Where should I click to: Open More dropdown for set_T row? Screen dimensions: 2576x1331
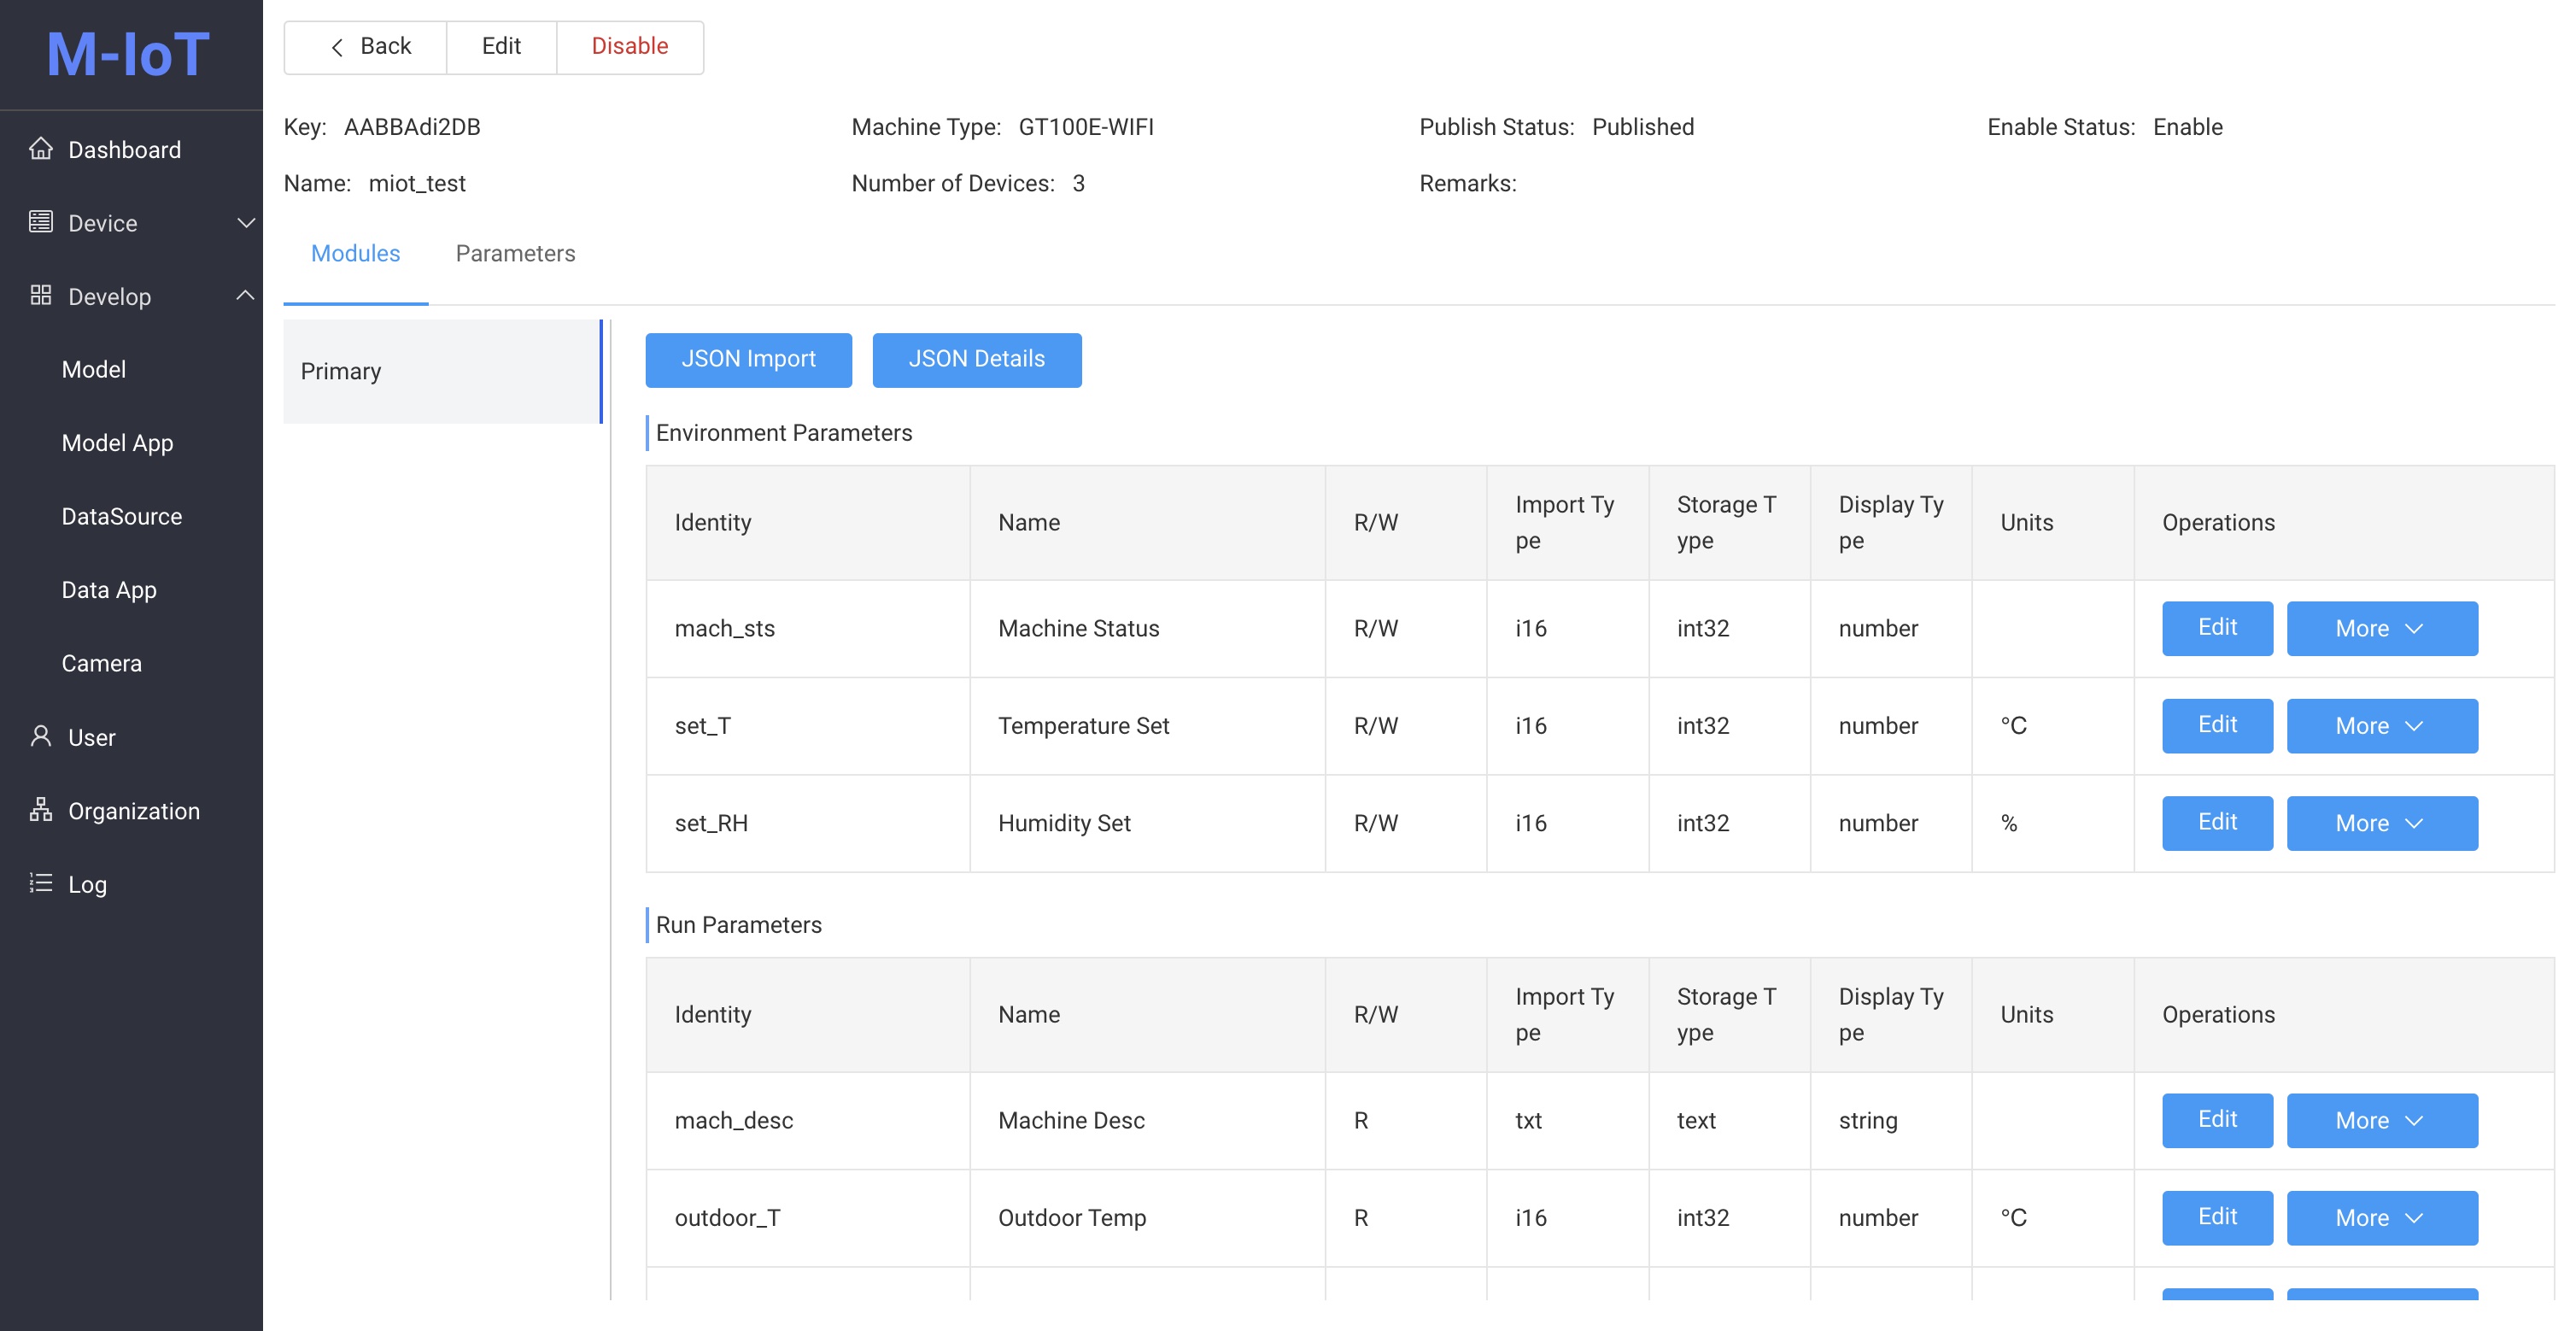click(x=2382, y=725)
